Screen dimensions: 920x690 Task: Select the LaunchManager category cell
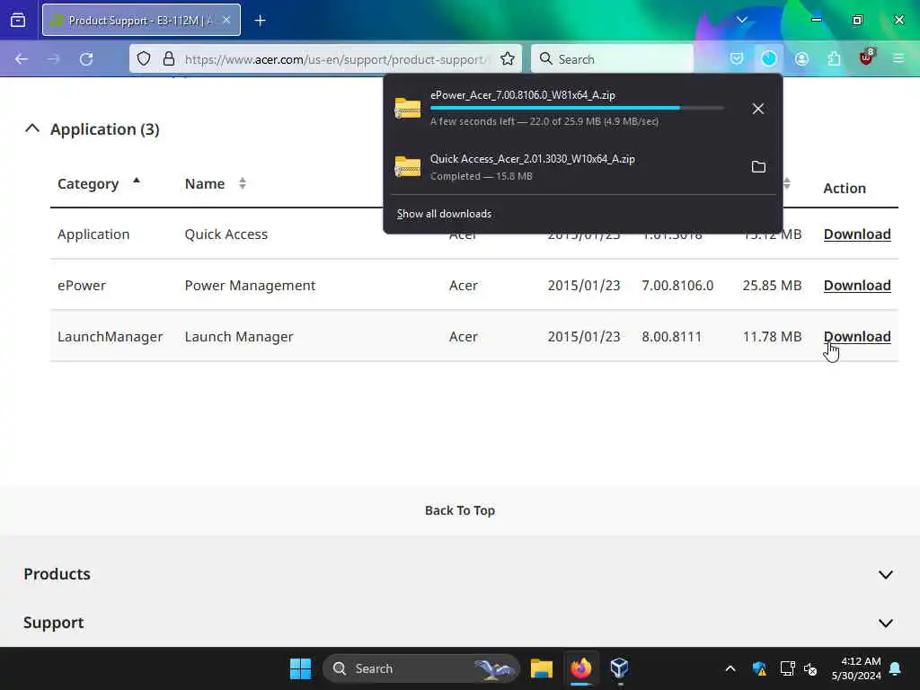pyautogui.click(x=110, y=336)
